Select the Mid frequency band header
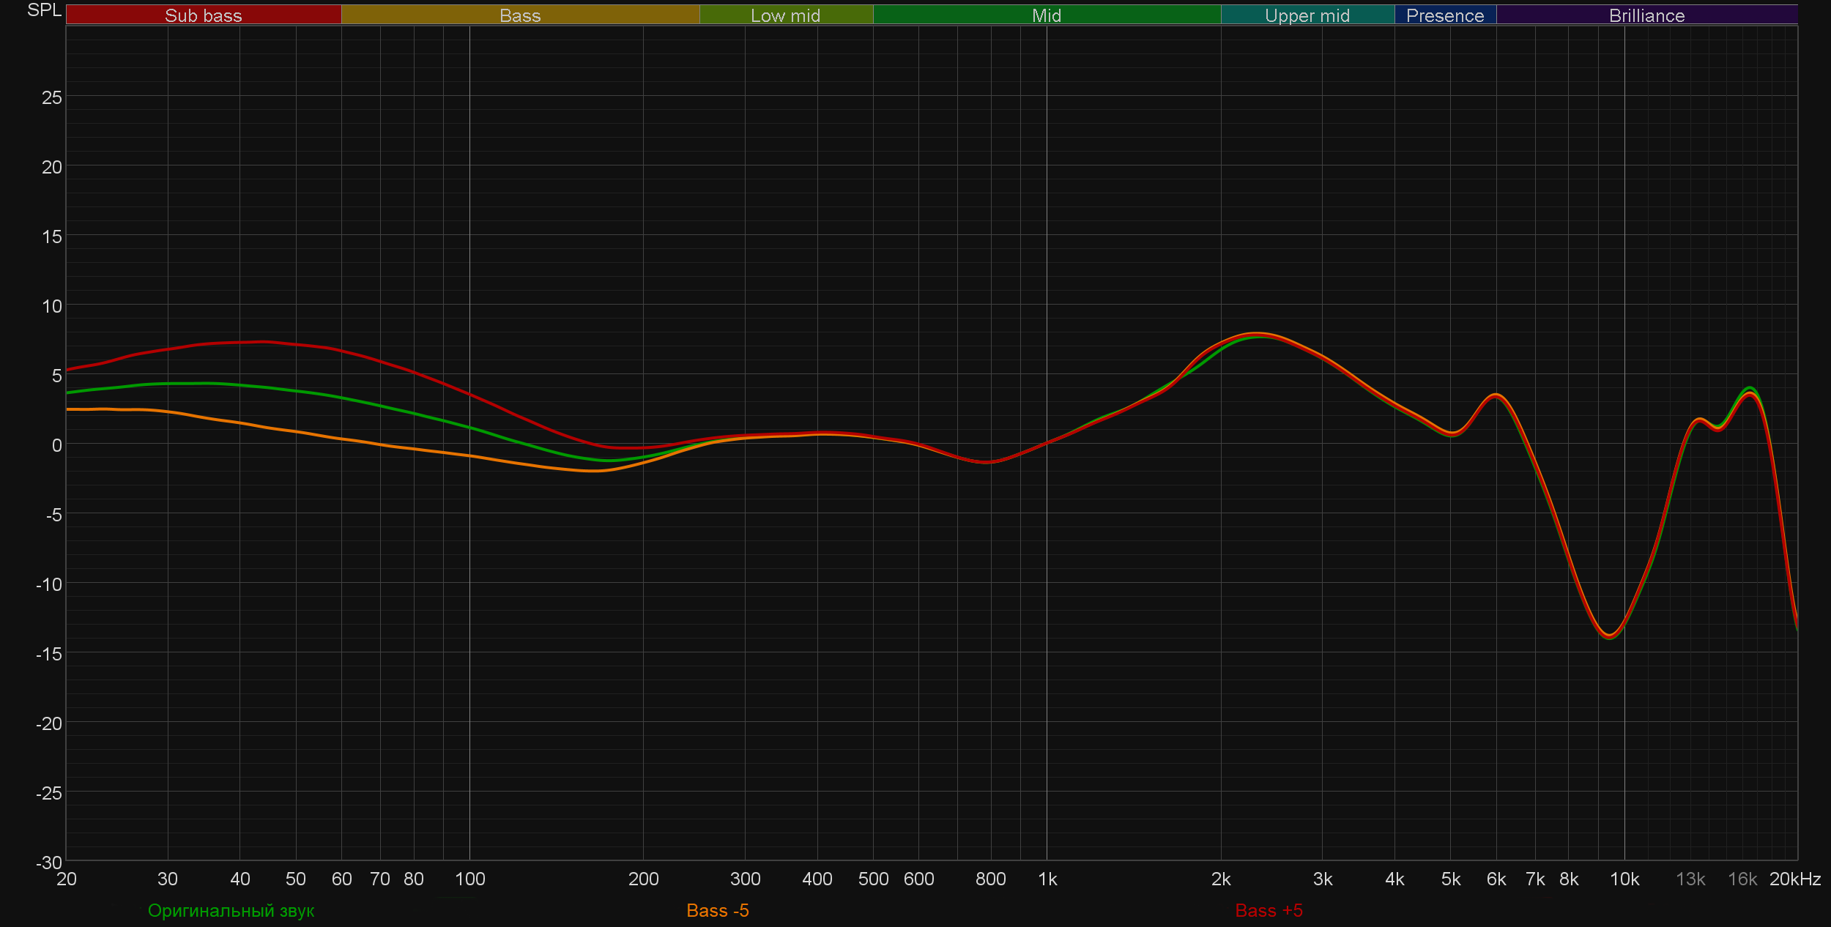 (x=1046, y=15)
